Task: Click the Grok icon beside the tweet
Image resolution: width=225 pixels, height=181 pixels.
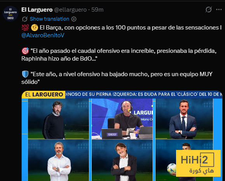Action: pyautogui.click(x=209, y=10)
